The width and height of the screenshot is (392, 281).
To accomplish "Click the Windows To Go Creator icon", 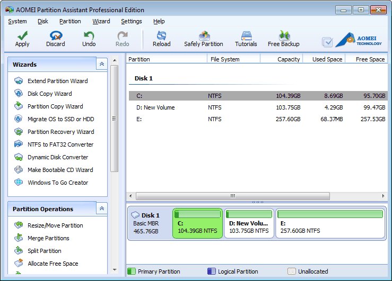I will tap(19, 182).
